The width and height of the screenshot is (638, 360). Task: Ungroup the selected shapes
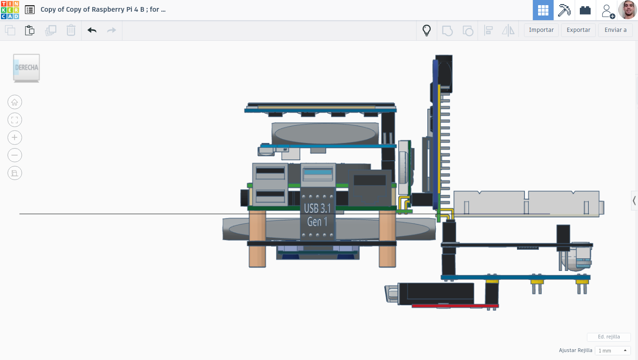(x=468, y=30)
